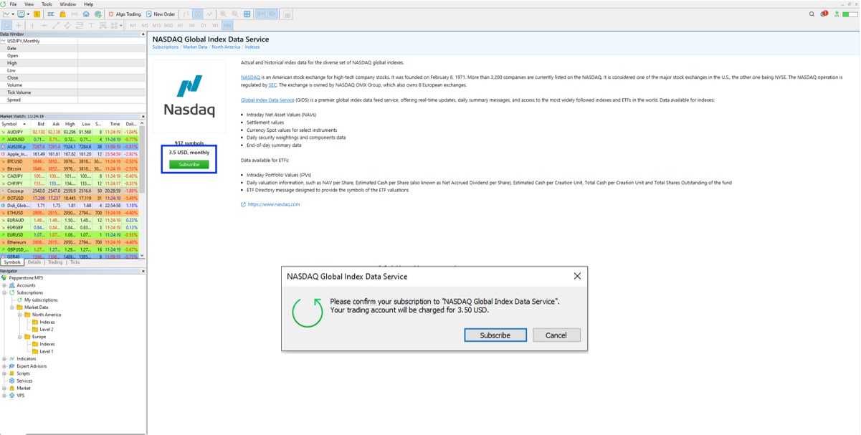Click the zoom in magnifier icon
The height and width of the screenshot is (435, 861).
tap(223, 14)
